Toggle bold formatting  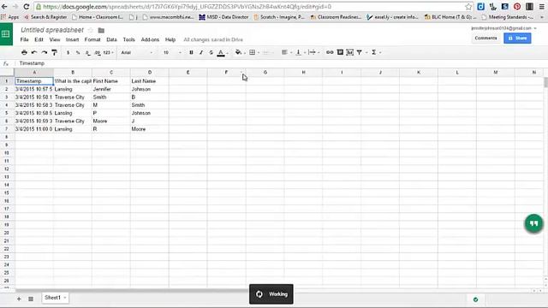(191, 52)
